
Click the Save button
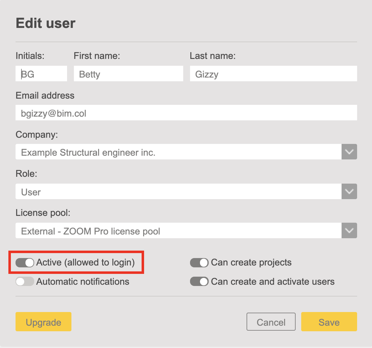coord(329,322)
